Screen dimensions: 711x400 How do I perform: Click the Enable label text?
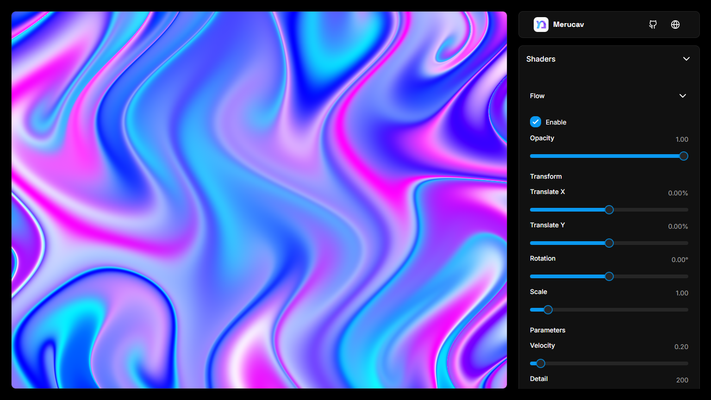click(556, 122)
